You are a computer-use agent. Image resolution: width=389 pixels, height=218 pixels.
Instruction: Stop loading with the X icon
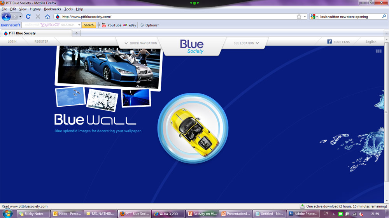tap(38, 17)
